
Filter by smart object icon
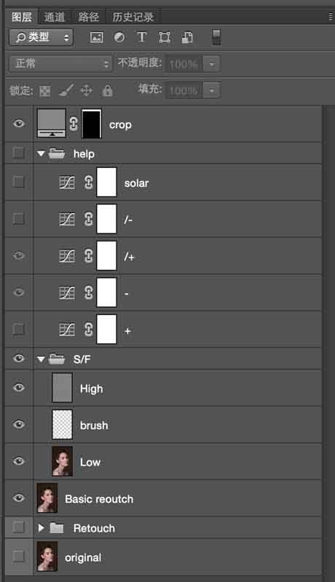(187, 38)
